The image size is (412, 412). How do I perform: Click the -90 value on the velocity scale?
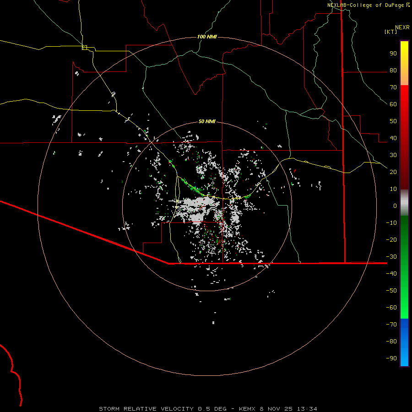tap(391, 358)
